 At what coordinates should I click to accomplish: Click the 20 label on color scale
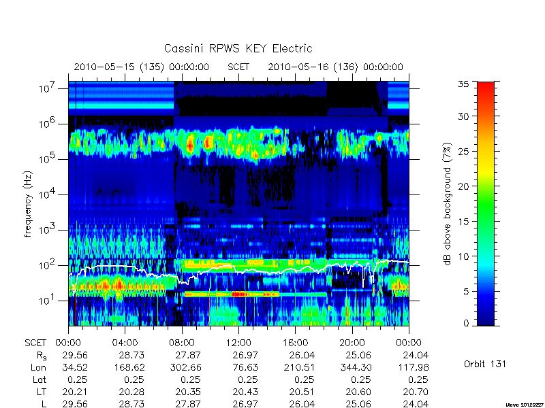(x=463, y=186)
